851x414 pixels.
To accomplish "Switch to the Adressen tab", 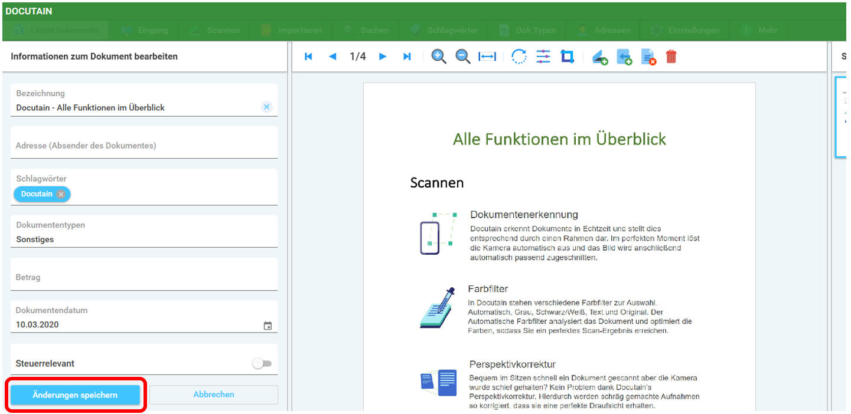I will (603, 30).
